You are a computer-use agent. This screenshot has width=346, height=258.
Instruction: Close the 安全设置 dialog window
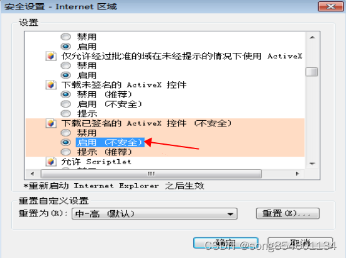click(330, 6)
